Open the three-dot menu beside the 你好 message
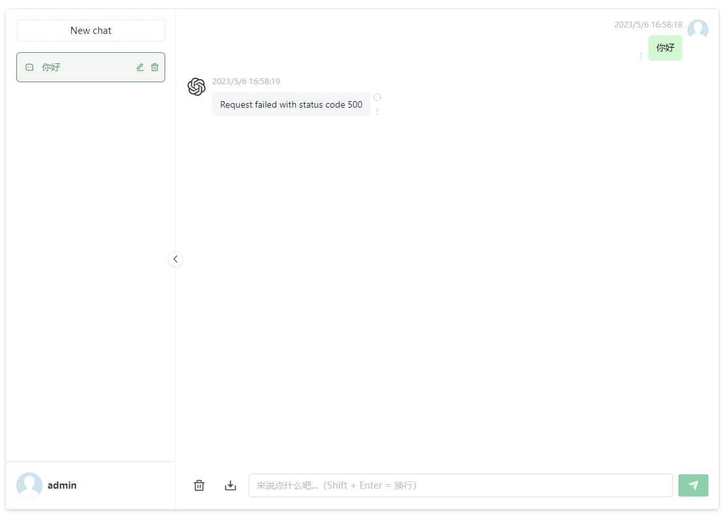 click(x=641, y=56)
